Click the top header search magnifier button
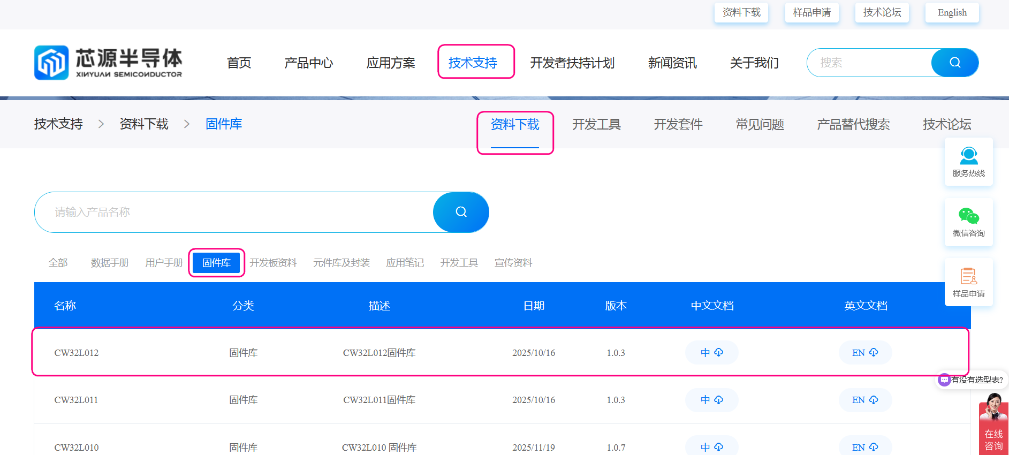1009x455 pixels. (x=954, y=63)
